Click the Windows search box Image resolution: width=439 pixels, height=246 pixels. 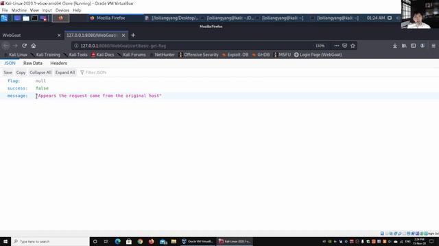(x=50, y=241)
